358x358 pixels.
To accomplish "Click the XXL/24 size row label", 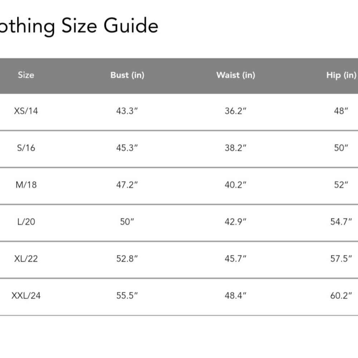I will 26,296.
